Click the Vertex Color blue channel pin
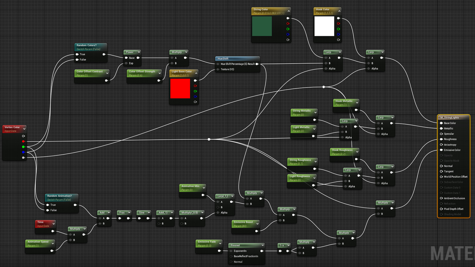This screenshot has width=475, height=267. [x=23, y=152]
